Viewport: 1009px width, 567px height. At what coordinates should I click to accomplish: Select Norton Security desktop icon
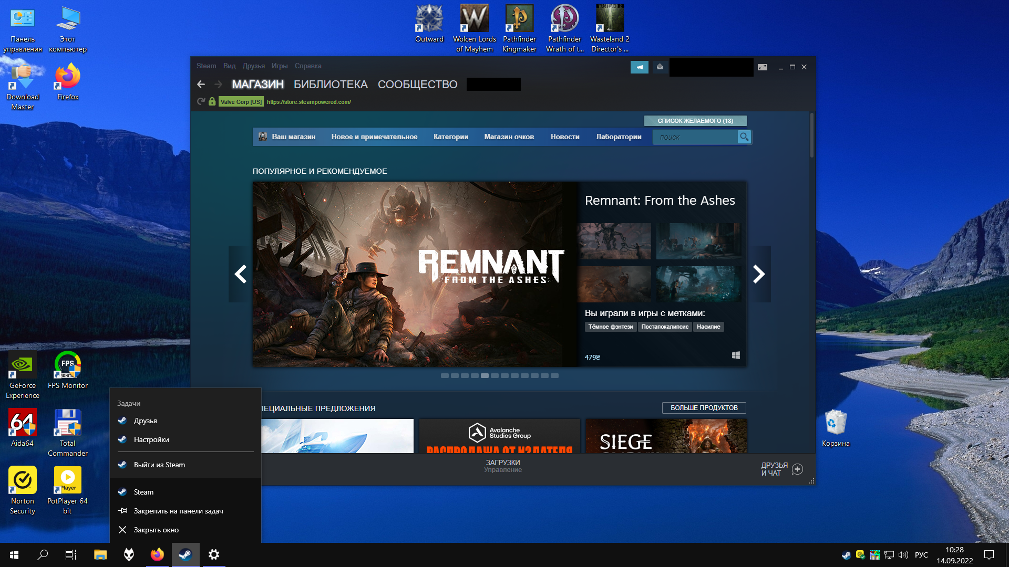(23, 491)
